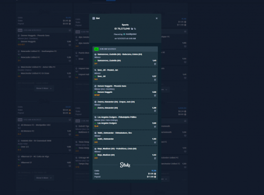
Task: Open the Vukic, Aleksandar match link
Action: pyautogui.click(x=115, y=133)
